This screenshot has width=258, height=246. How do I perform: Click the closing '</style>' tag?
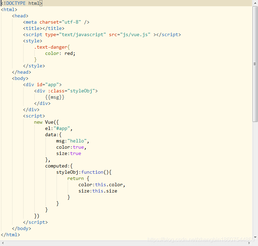click(34, 66)
